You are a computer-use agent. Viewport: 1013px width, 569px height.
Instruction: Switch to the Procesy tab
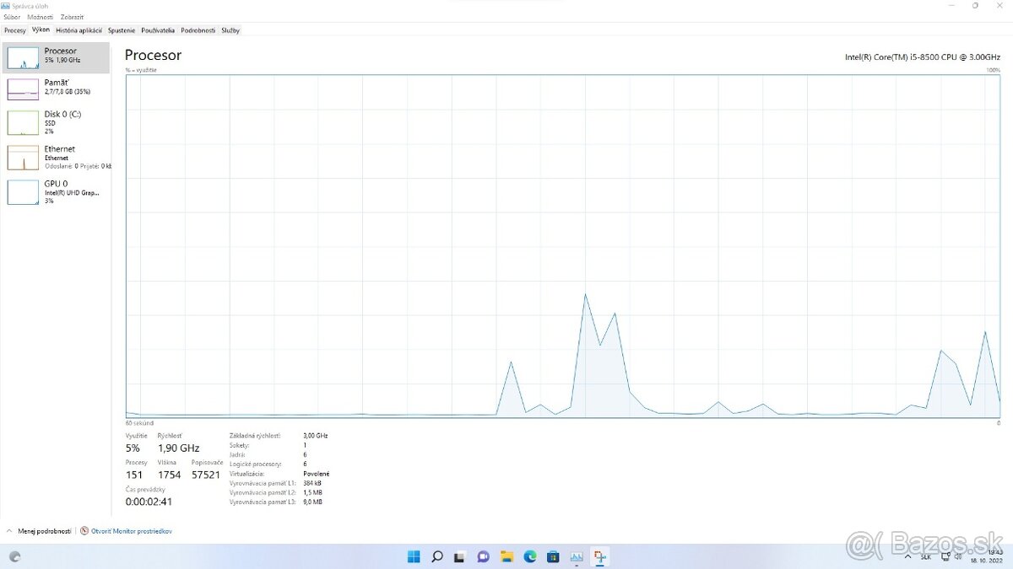click(14, 30)
